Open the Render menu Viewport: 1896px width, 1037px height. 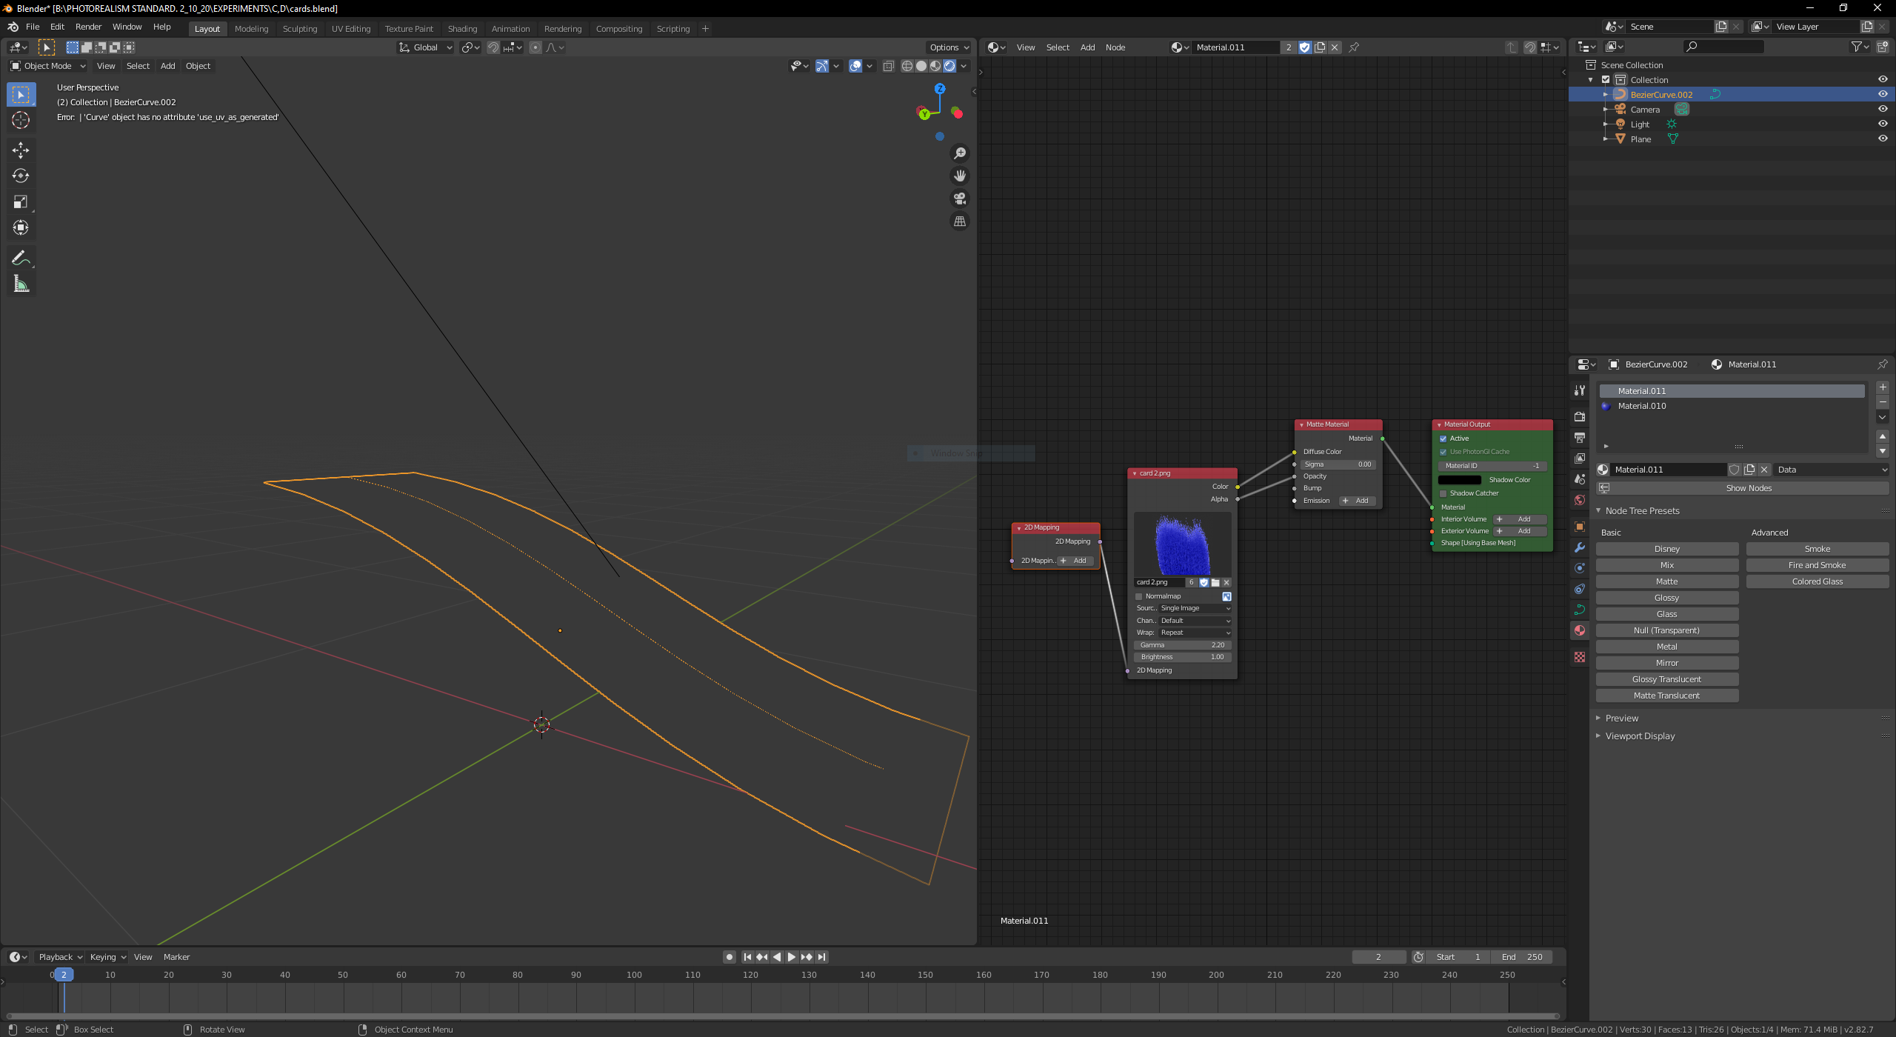click(x=88, y=27)
